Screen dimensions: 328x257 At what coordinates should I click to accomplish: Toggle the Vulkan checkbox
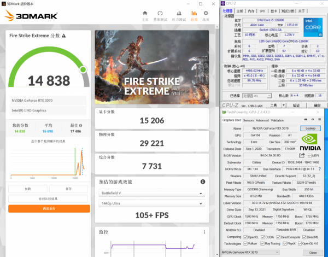pyautogui.click(x=245, y=244)
